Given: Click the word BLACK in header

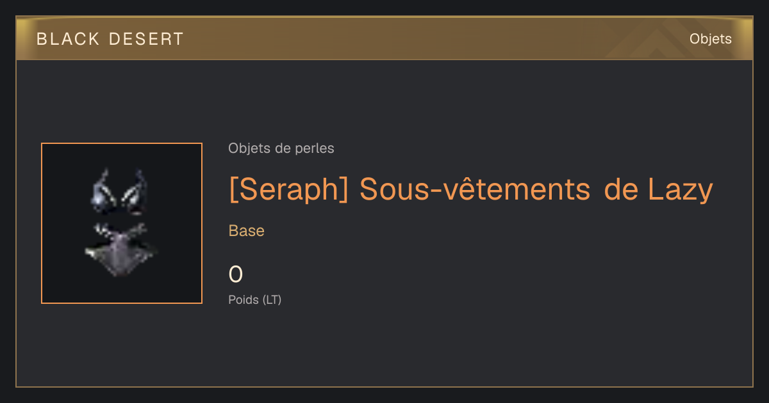Looking at the screenshot, I should click(x=68, y=39).
